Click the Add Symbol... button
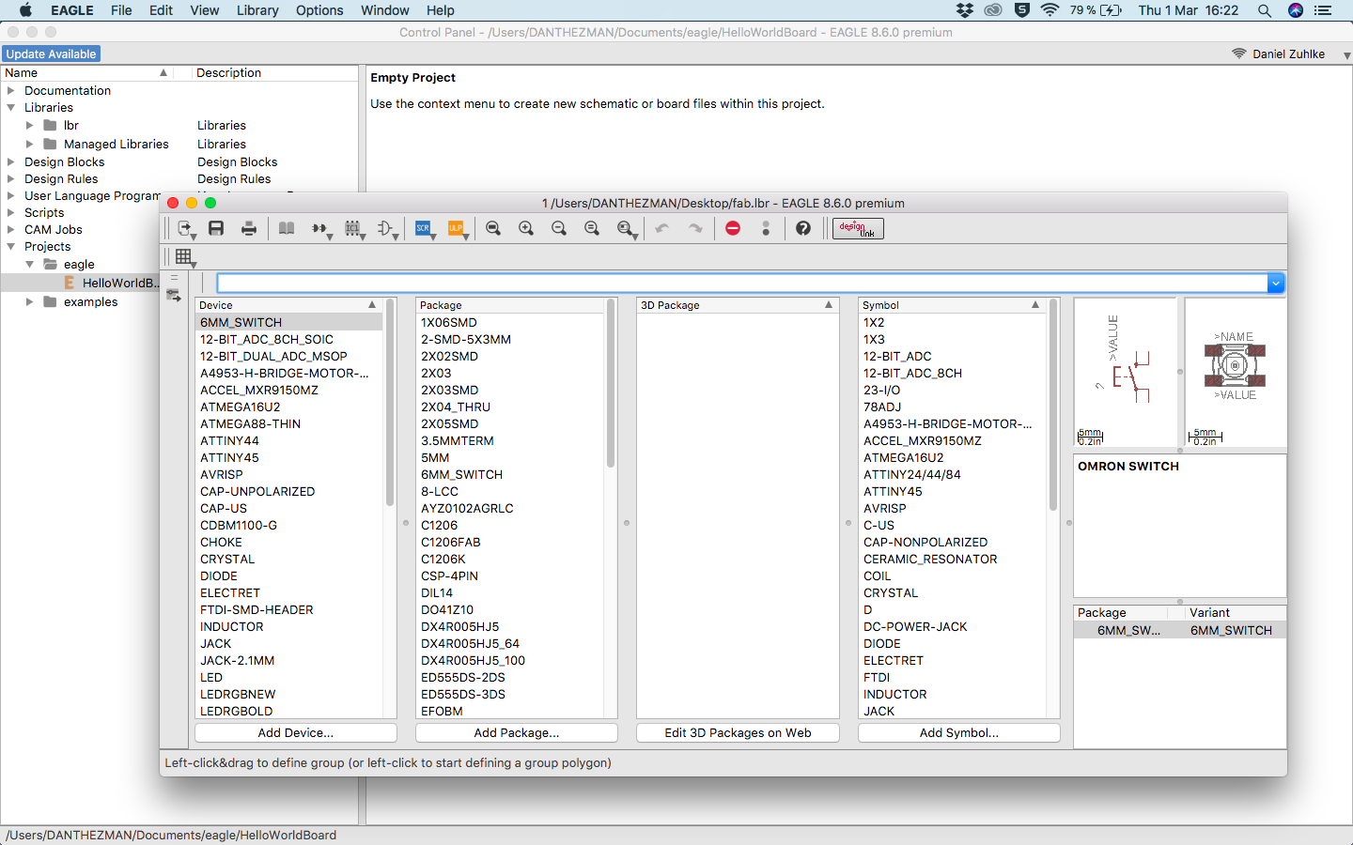This screenshot has width=1353, height=845. [959, 732]
